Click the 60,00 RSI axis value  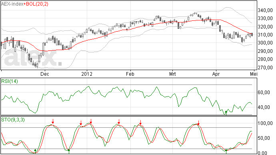264,93
